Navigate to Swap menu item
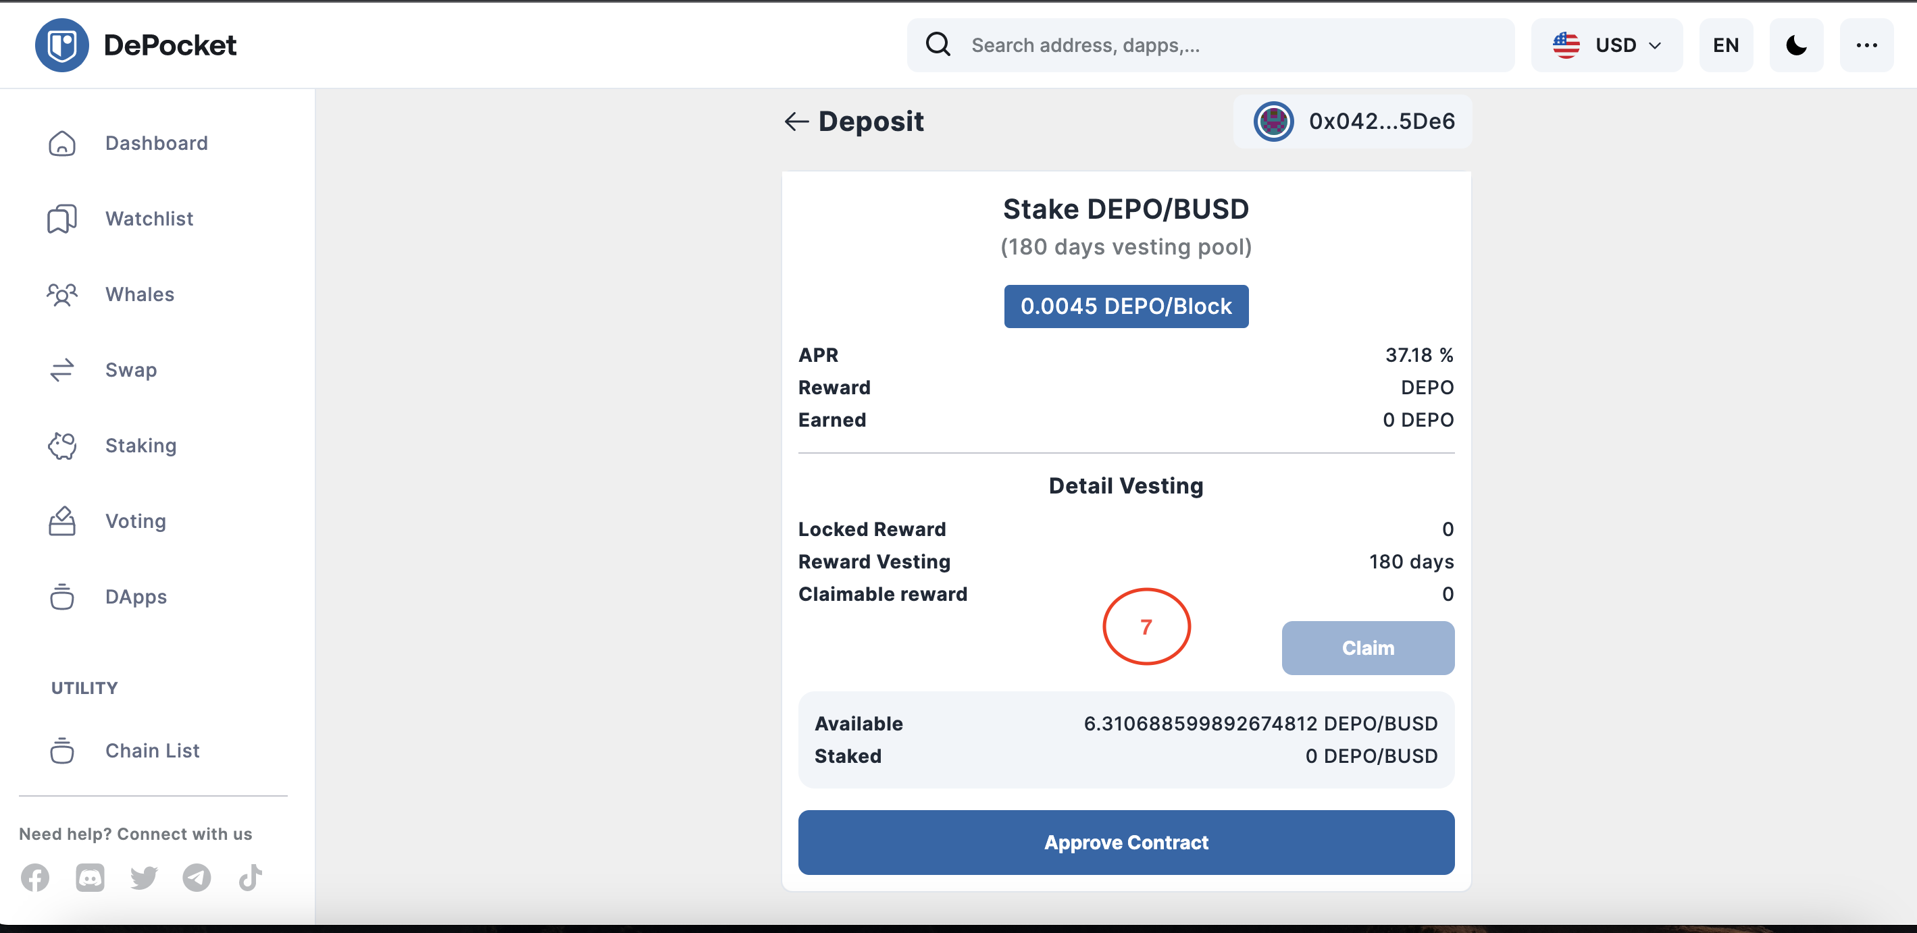Image resolution: width=1917 pixels, height=933 pixels. tap(131, 370)
